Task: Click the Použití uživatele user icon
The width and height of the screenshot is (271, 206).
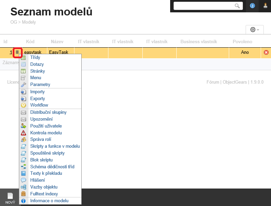Action: pos(23,126)
